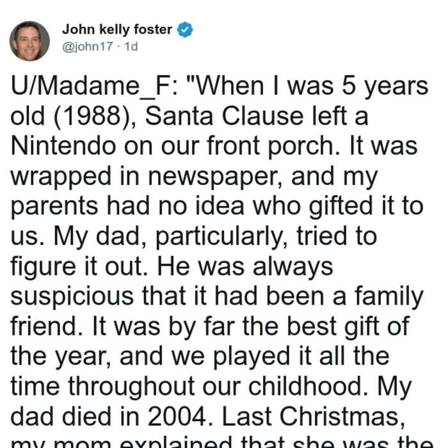Click the phrase figure it out
Screen dimensions: 448x448
point(79,267)
